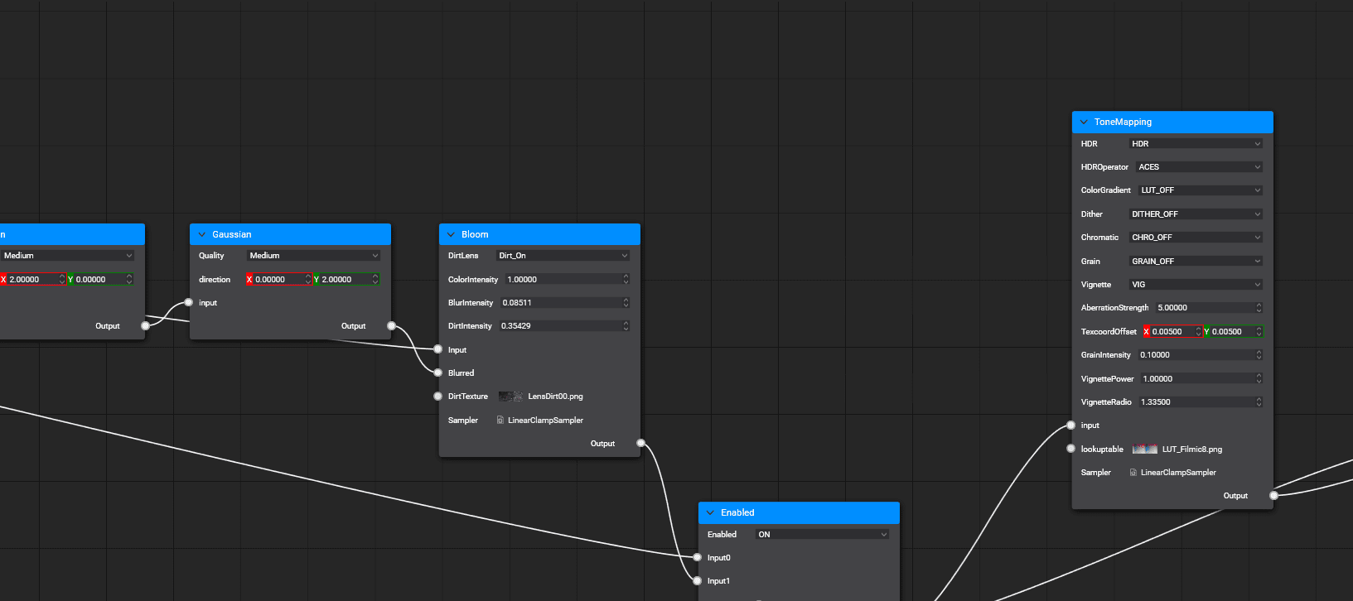
Task: Click the ToneMapping Output port
Action: coord(1273,496)
